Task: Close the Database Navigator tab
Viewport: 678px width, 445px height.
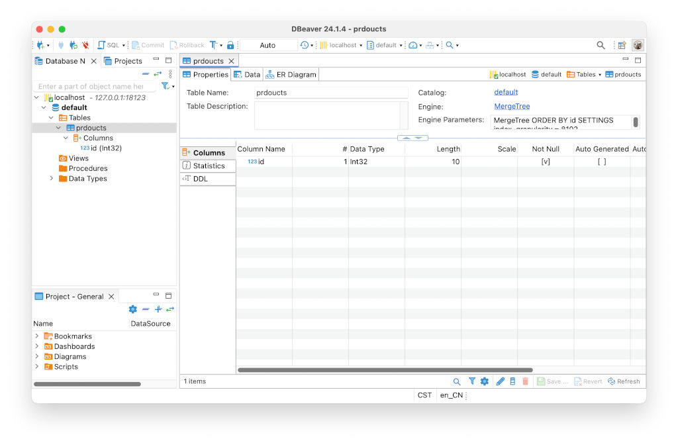Action: (93, 61)
